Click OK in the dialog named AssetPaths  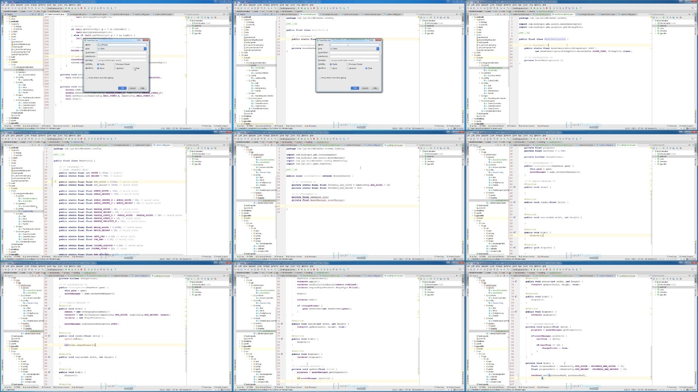122,88
